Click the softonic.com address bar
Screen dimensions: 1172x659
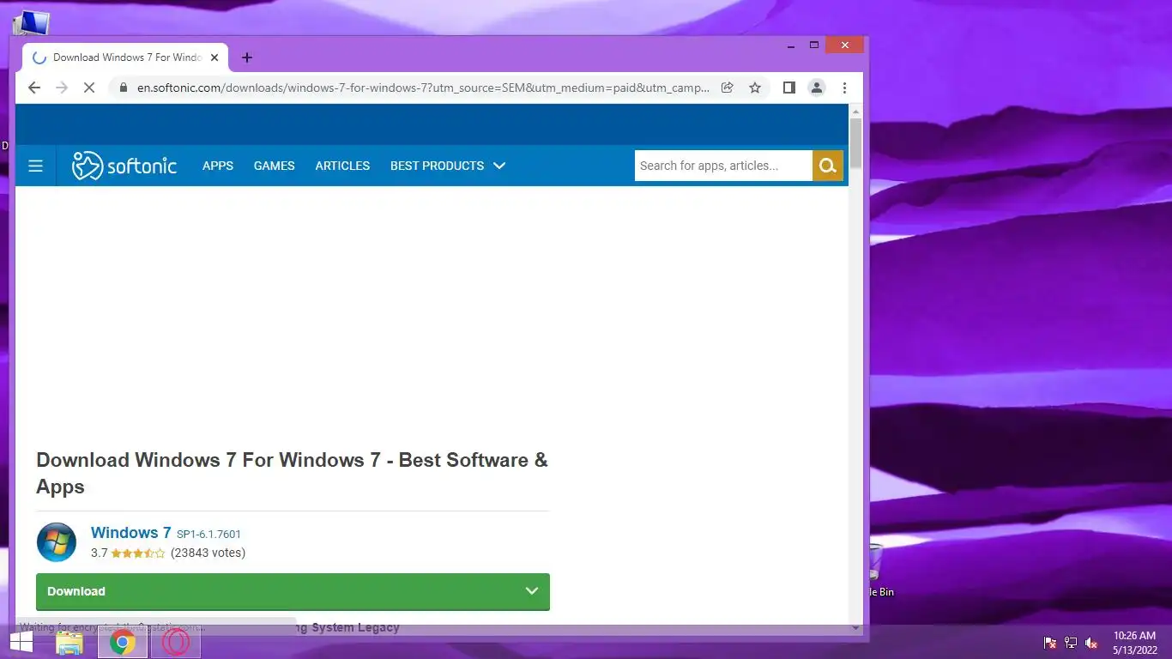(424, 88)
